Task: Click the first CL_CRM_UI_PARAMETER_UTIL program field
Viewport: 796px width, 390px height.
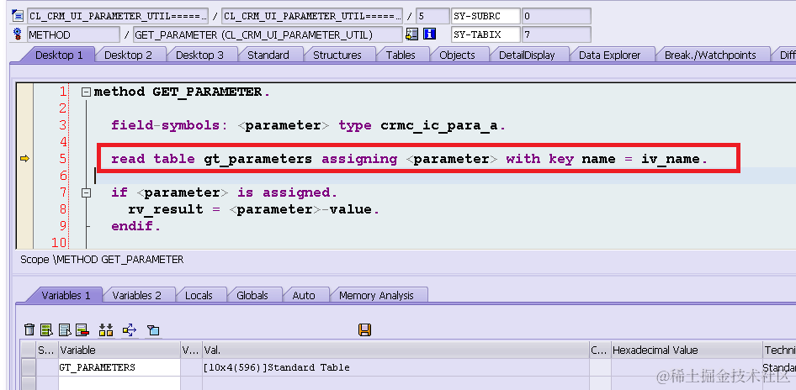Action: click(x=118, y=16)
